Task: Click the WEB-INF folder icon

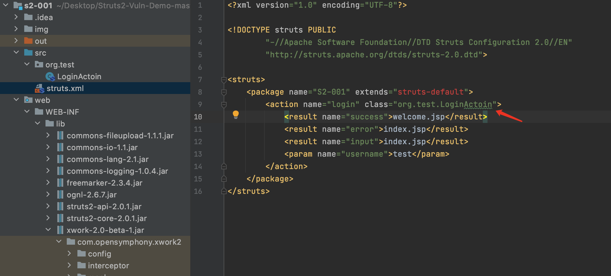Action: [x=39, y=112]
